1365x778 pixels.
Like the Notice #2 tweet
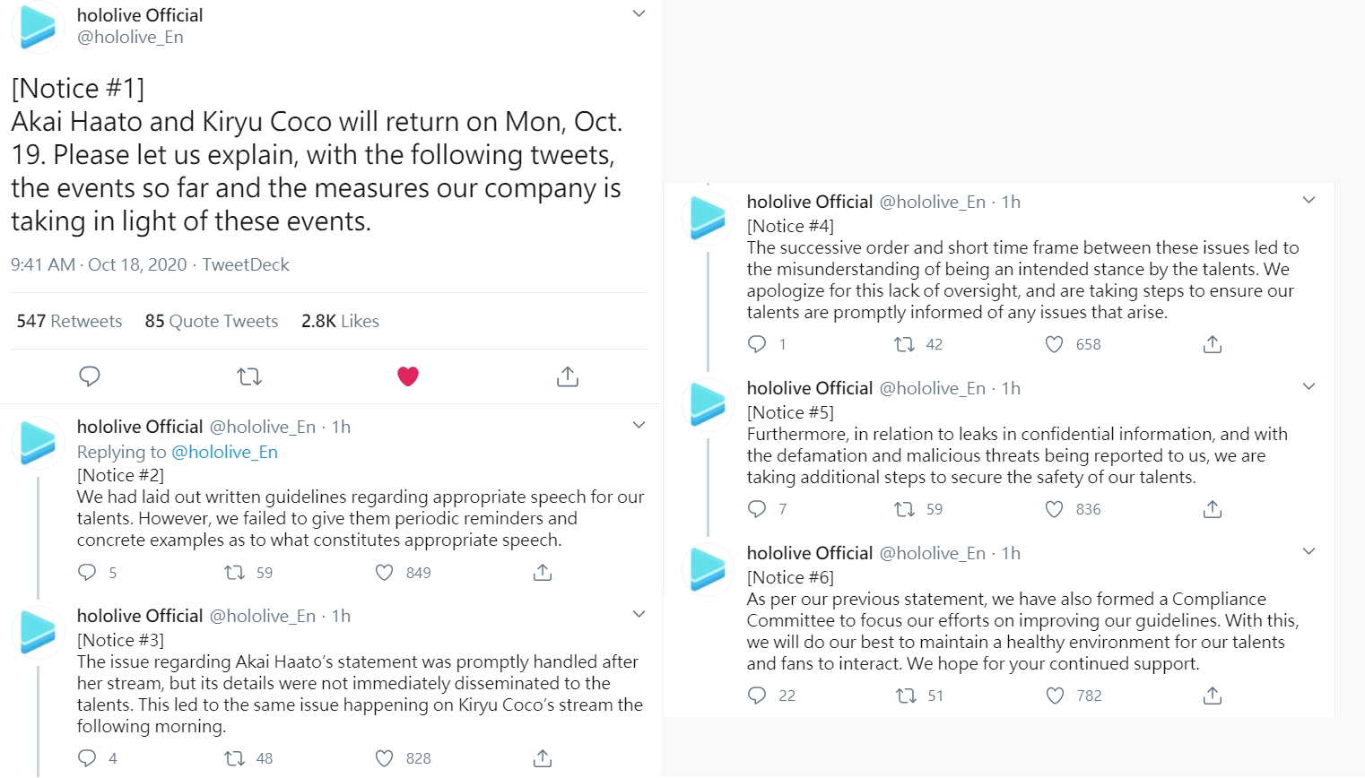[385, 573]
